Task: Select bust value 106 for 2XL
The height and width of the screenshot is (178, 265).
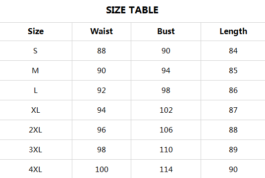Action: click(x=166, y=130)
